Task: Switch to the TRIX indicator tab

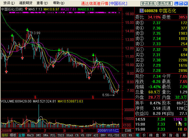Action: click(x=61, y=135)
